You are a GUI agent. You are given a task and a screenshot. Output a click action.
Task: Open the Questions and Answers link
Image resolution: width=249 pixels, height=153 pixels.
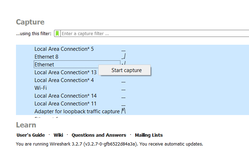click(99, 135)
